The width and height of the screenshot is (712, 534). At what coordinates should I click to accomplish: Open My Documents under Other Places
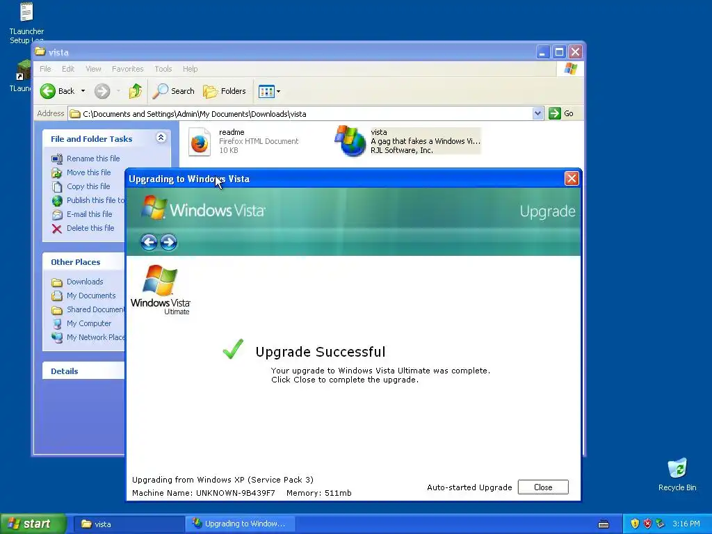91,296
